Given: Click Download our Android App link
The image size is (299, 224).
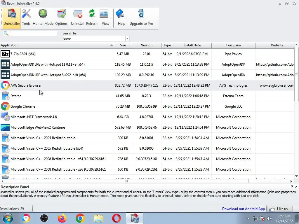Looking at the screenshot, I should coord(243,209).
